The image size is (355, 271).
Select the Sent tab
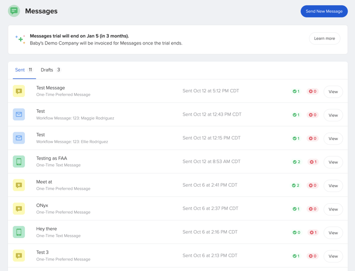pos(23,70)
